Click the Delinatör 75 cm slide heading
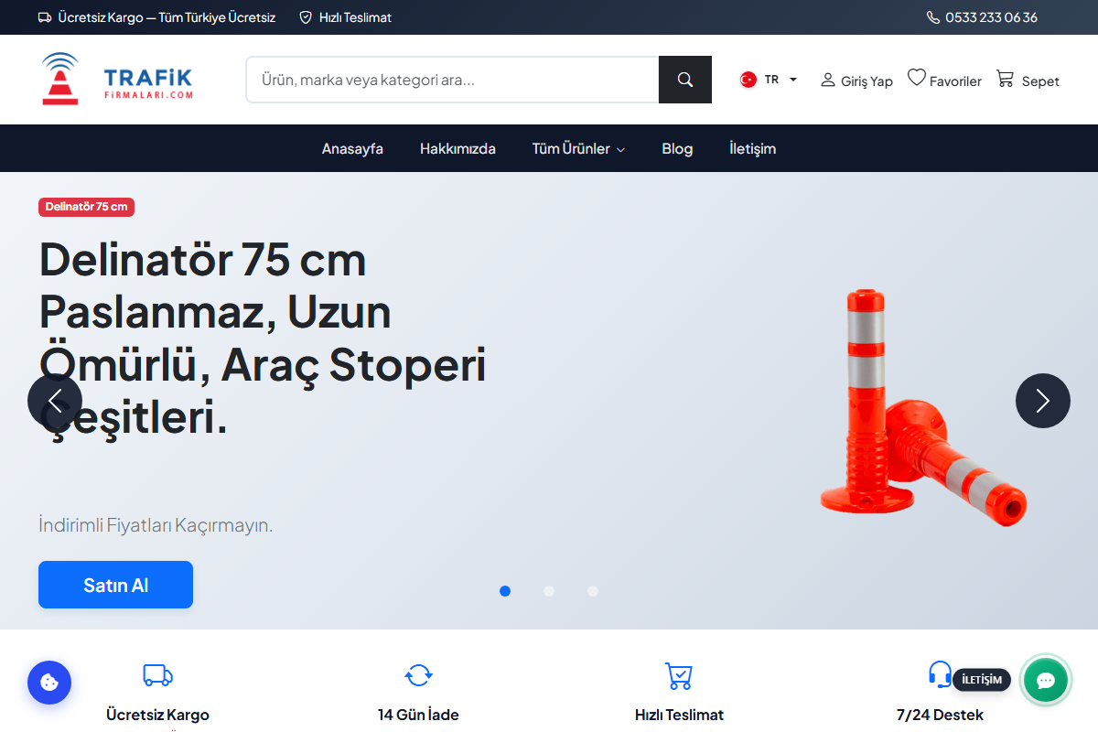Screen dimensions: 1098x732 click(x=263, y=339)
